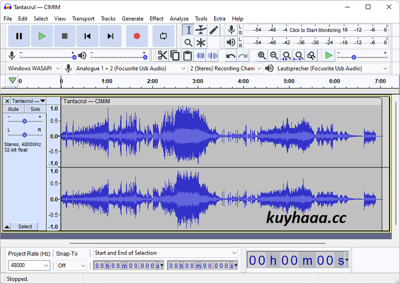Open the audio position time format arrow
The image size is (400, 284).
point(346,260)
